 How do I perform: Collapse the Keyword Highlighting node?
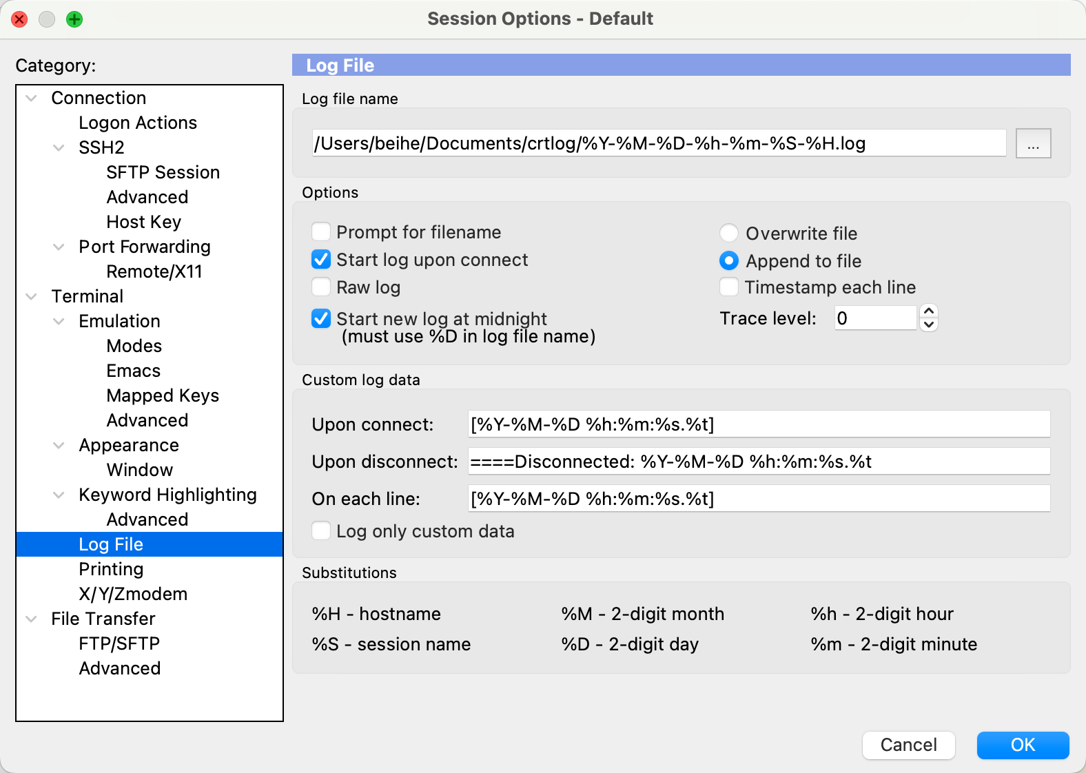[x=59, y=495]
